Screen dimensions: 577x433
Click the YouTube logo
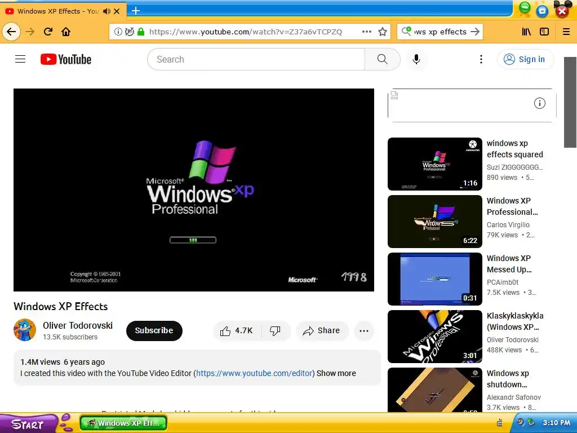[66, 59]
